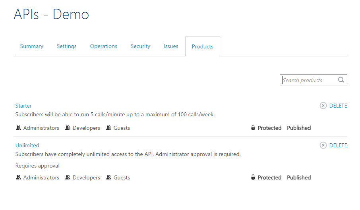Open the Starter product link
This screenshot has width=360, height=210.
(23, 106)
